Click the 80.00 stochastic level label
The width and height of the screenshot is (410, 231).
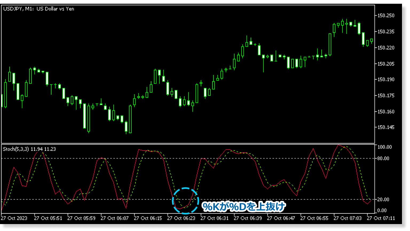(x=383, y=158)
